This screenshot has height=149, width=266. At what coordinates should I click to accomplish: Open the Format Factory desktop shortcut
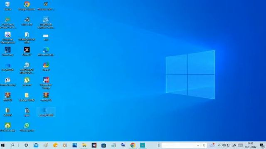[7, 82]
